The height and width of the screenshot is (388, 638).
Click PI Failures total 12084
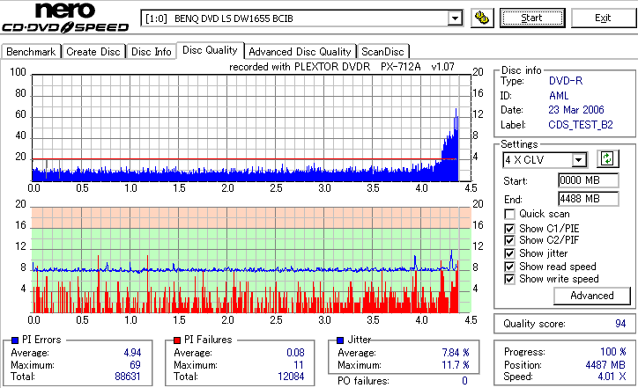(x=291, y=377)
